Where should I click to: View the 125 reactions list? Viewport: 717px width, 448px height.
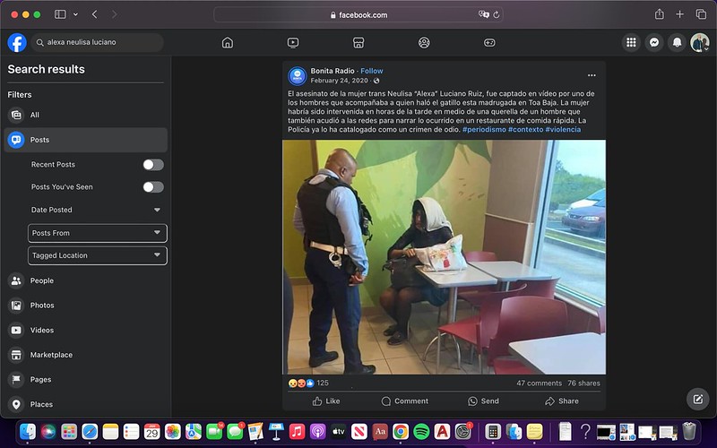[x=308, y=383]
